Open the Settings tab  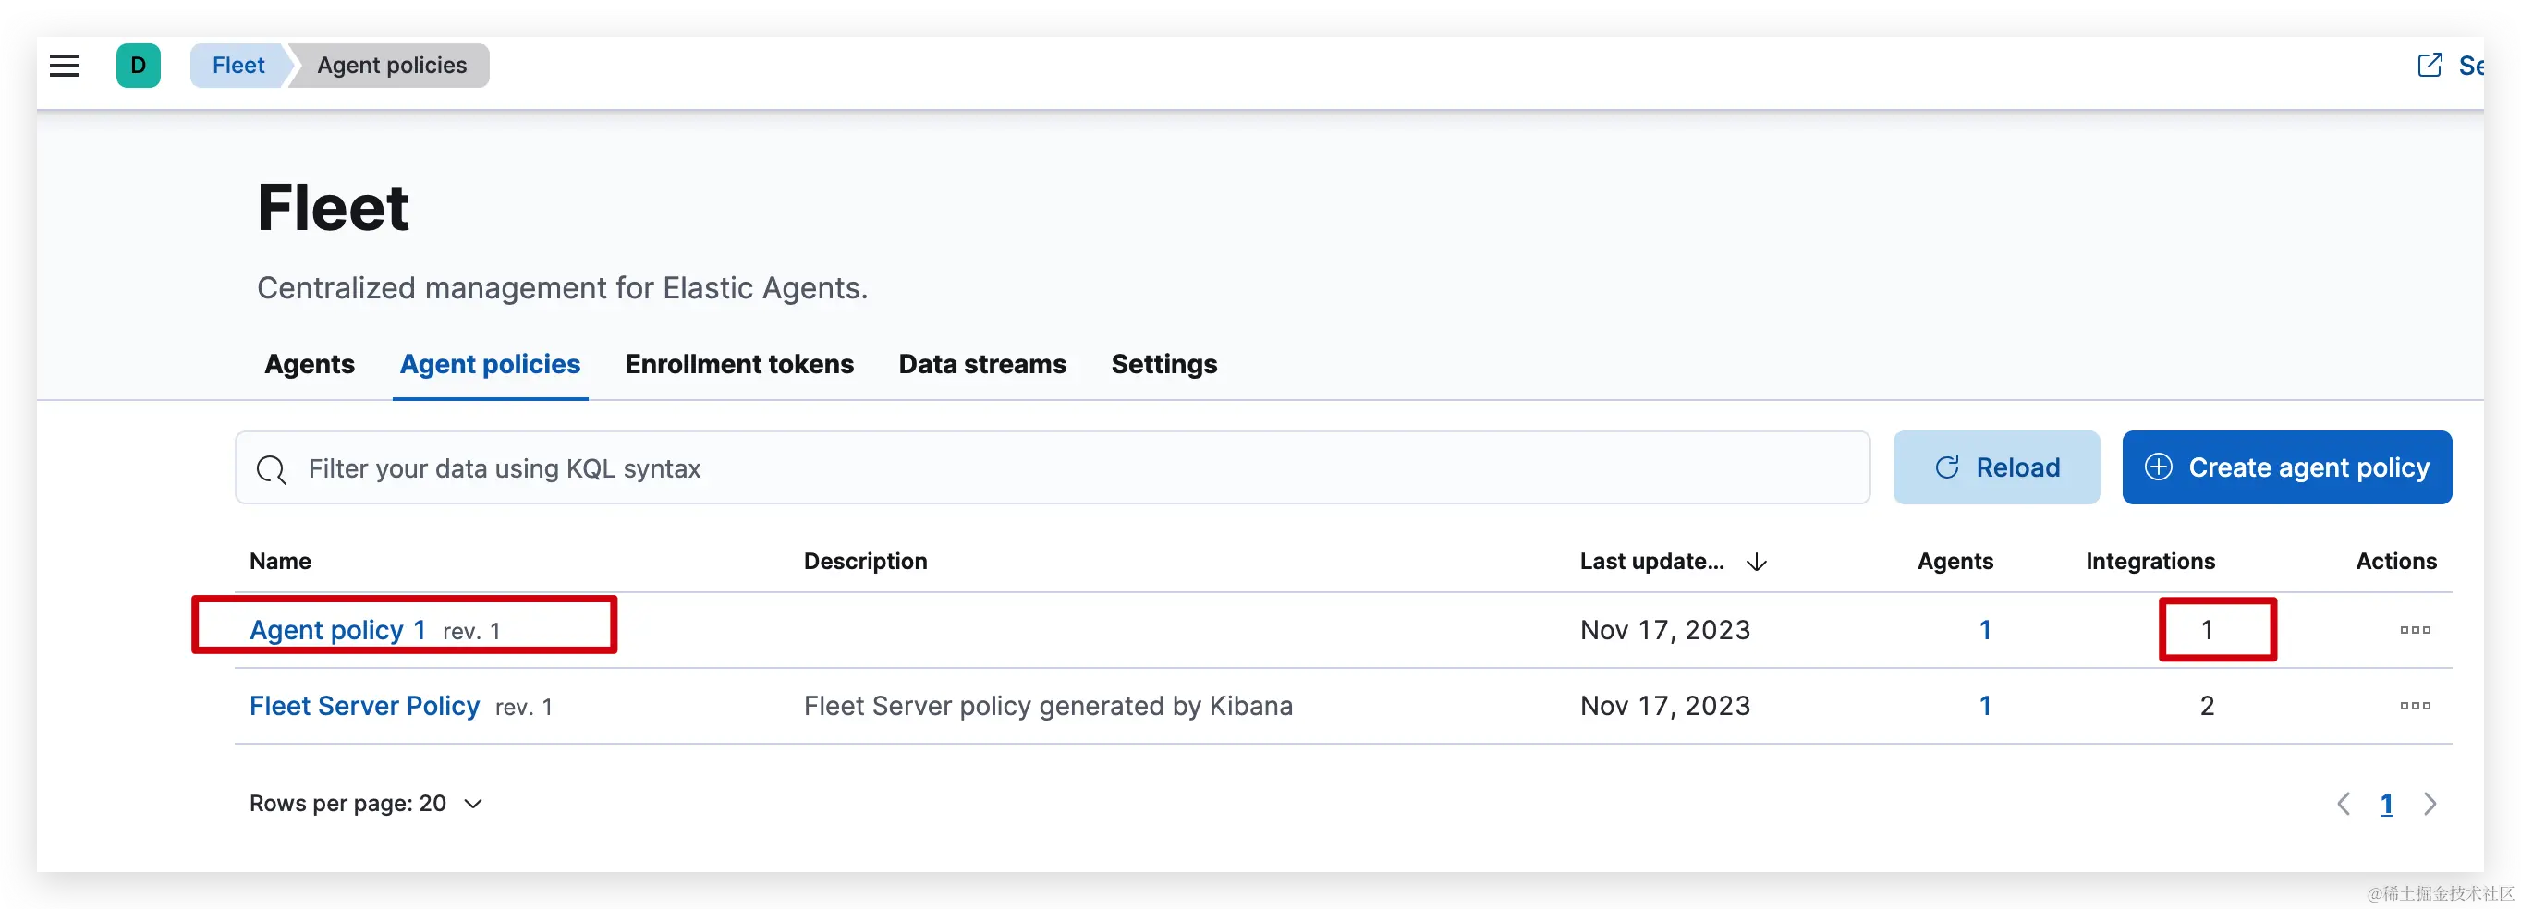click(1163, 364)
